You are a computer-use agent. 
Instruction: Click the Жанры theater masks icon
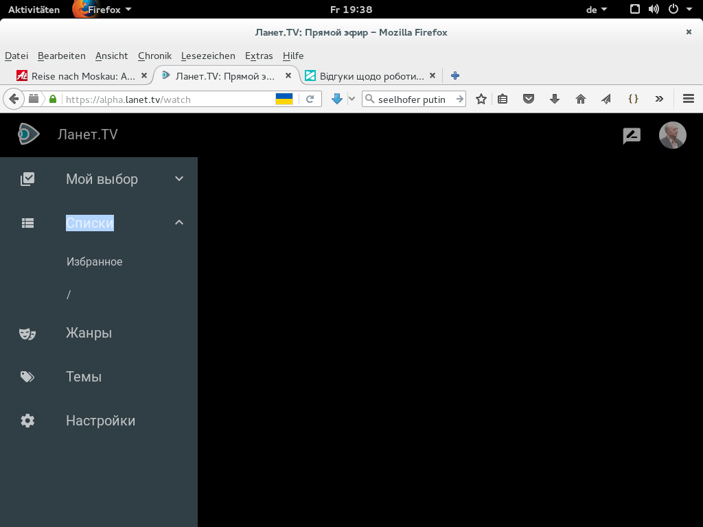click(x=27, y=333)
